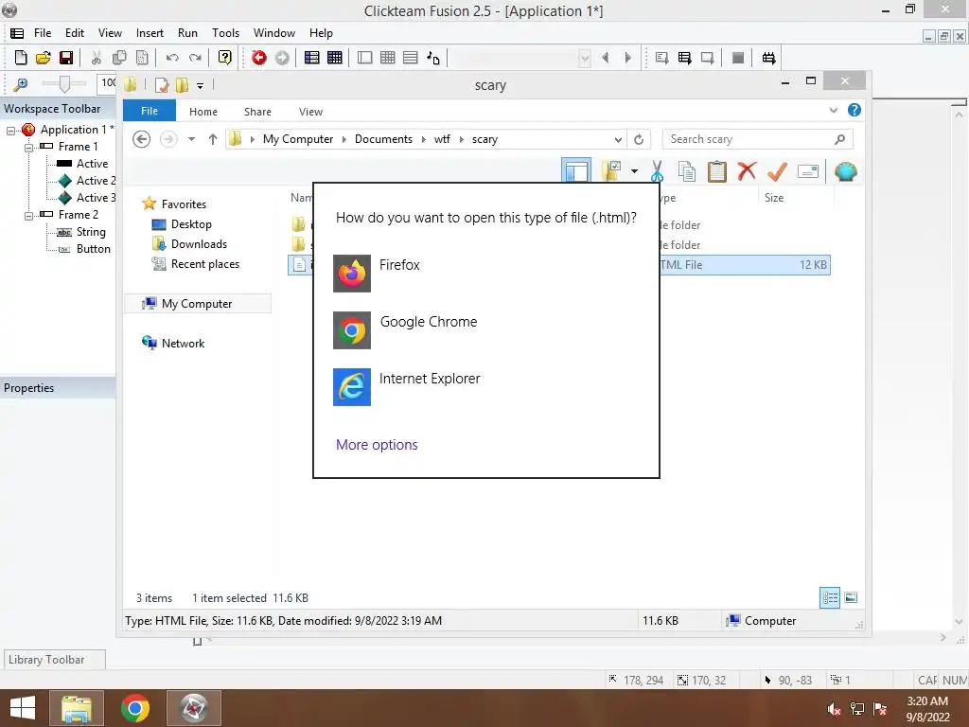The height and width of the screenshot is (727, 969).
Task: Create a new application with the New icon
Action: pyautogui.click(x=21, y=58)
